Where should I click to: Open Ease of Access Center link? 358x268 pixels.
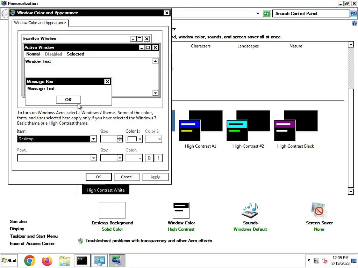click(x=33, y=243)
